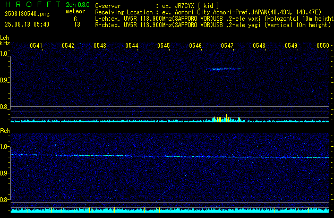Click the 0550 time marker
Image resolution: width=334 pixels, height=218 pixels.
[x=323, y=46]
